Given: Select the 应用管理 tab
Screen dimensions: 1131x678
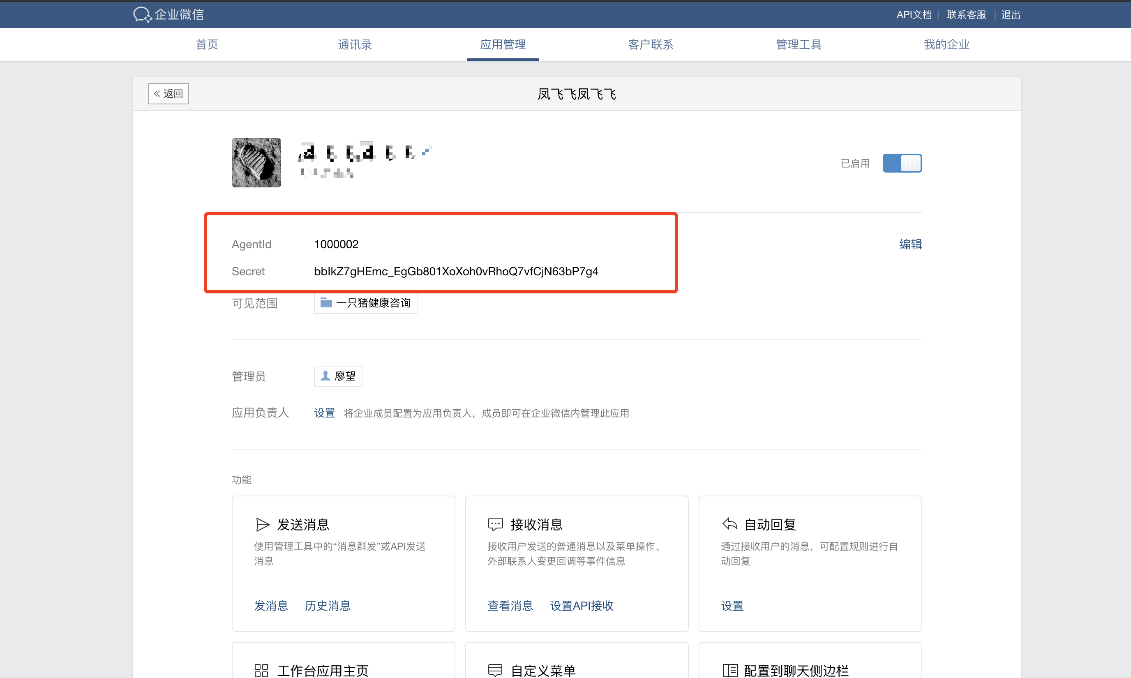Looking at the screenshot, I should pyautogui.click(x=503, y=44).
